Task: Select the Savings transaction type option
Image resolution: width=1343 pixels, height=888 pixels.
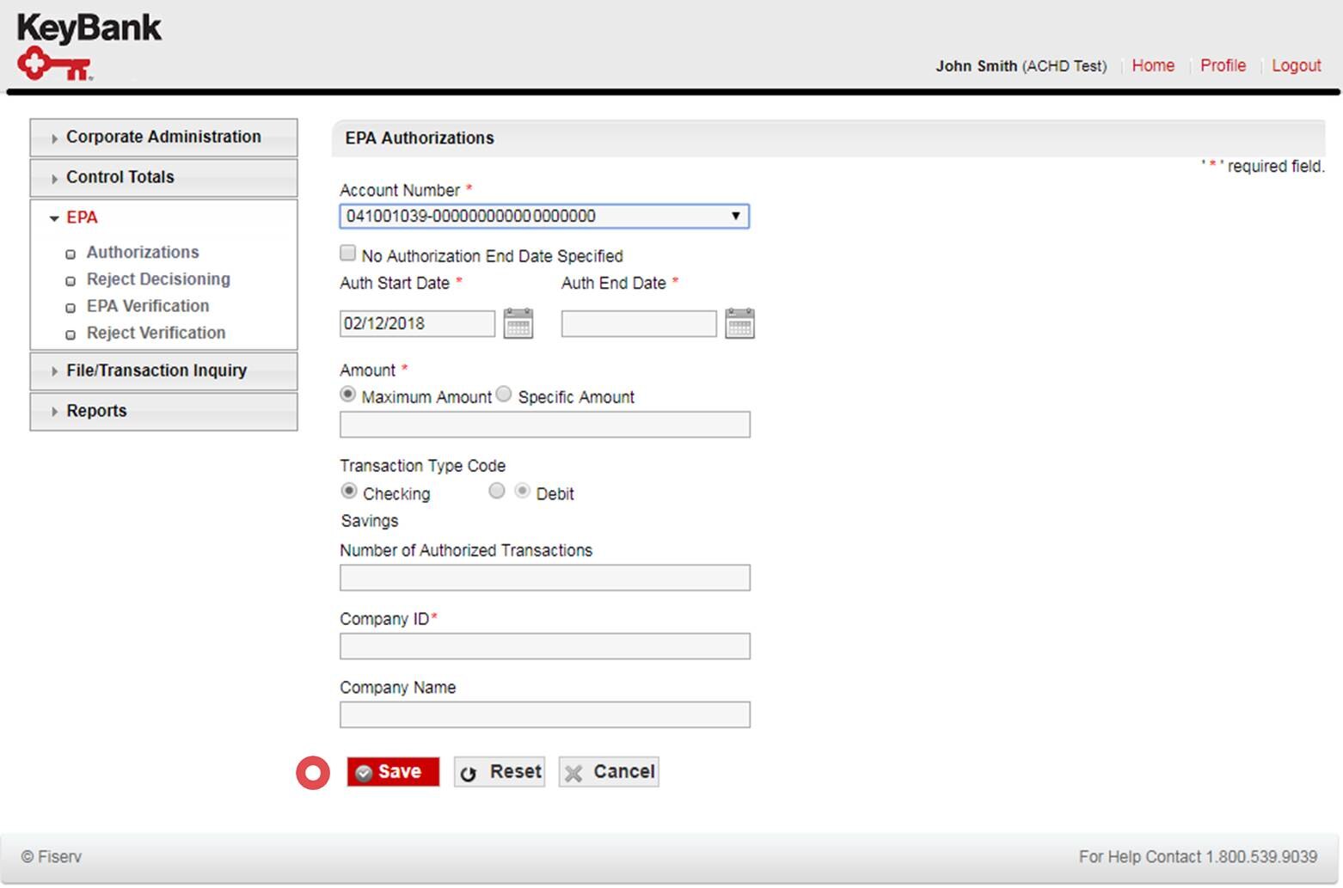Action: coord(497,491)
